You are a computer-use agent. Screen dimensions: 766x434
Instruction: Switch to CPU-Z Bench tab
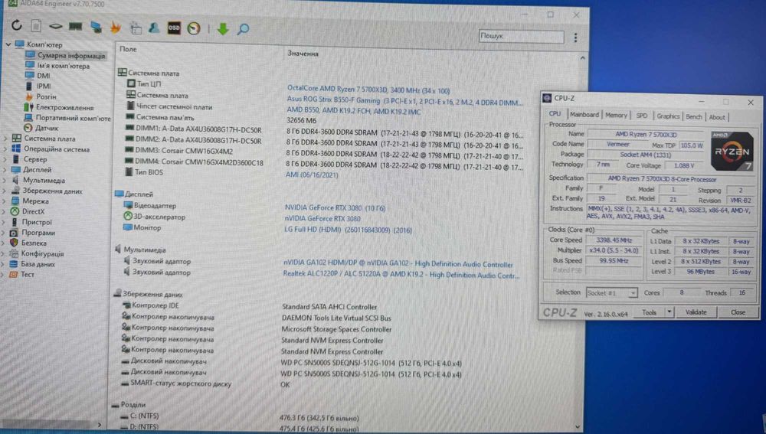[x=694, y=116]
